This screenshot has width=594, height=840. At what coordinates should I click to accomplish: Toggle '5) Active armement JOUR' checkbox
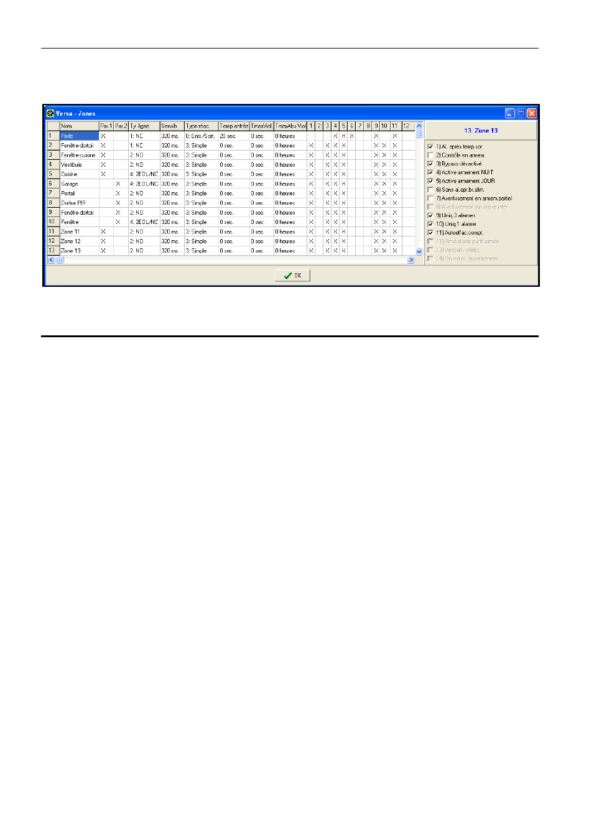[x=430, y=181]
